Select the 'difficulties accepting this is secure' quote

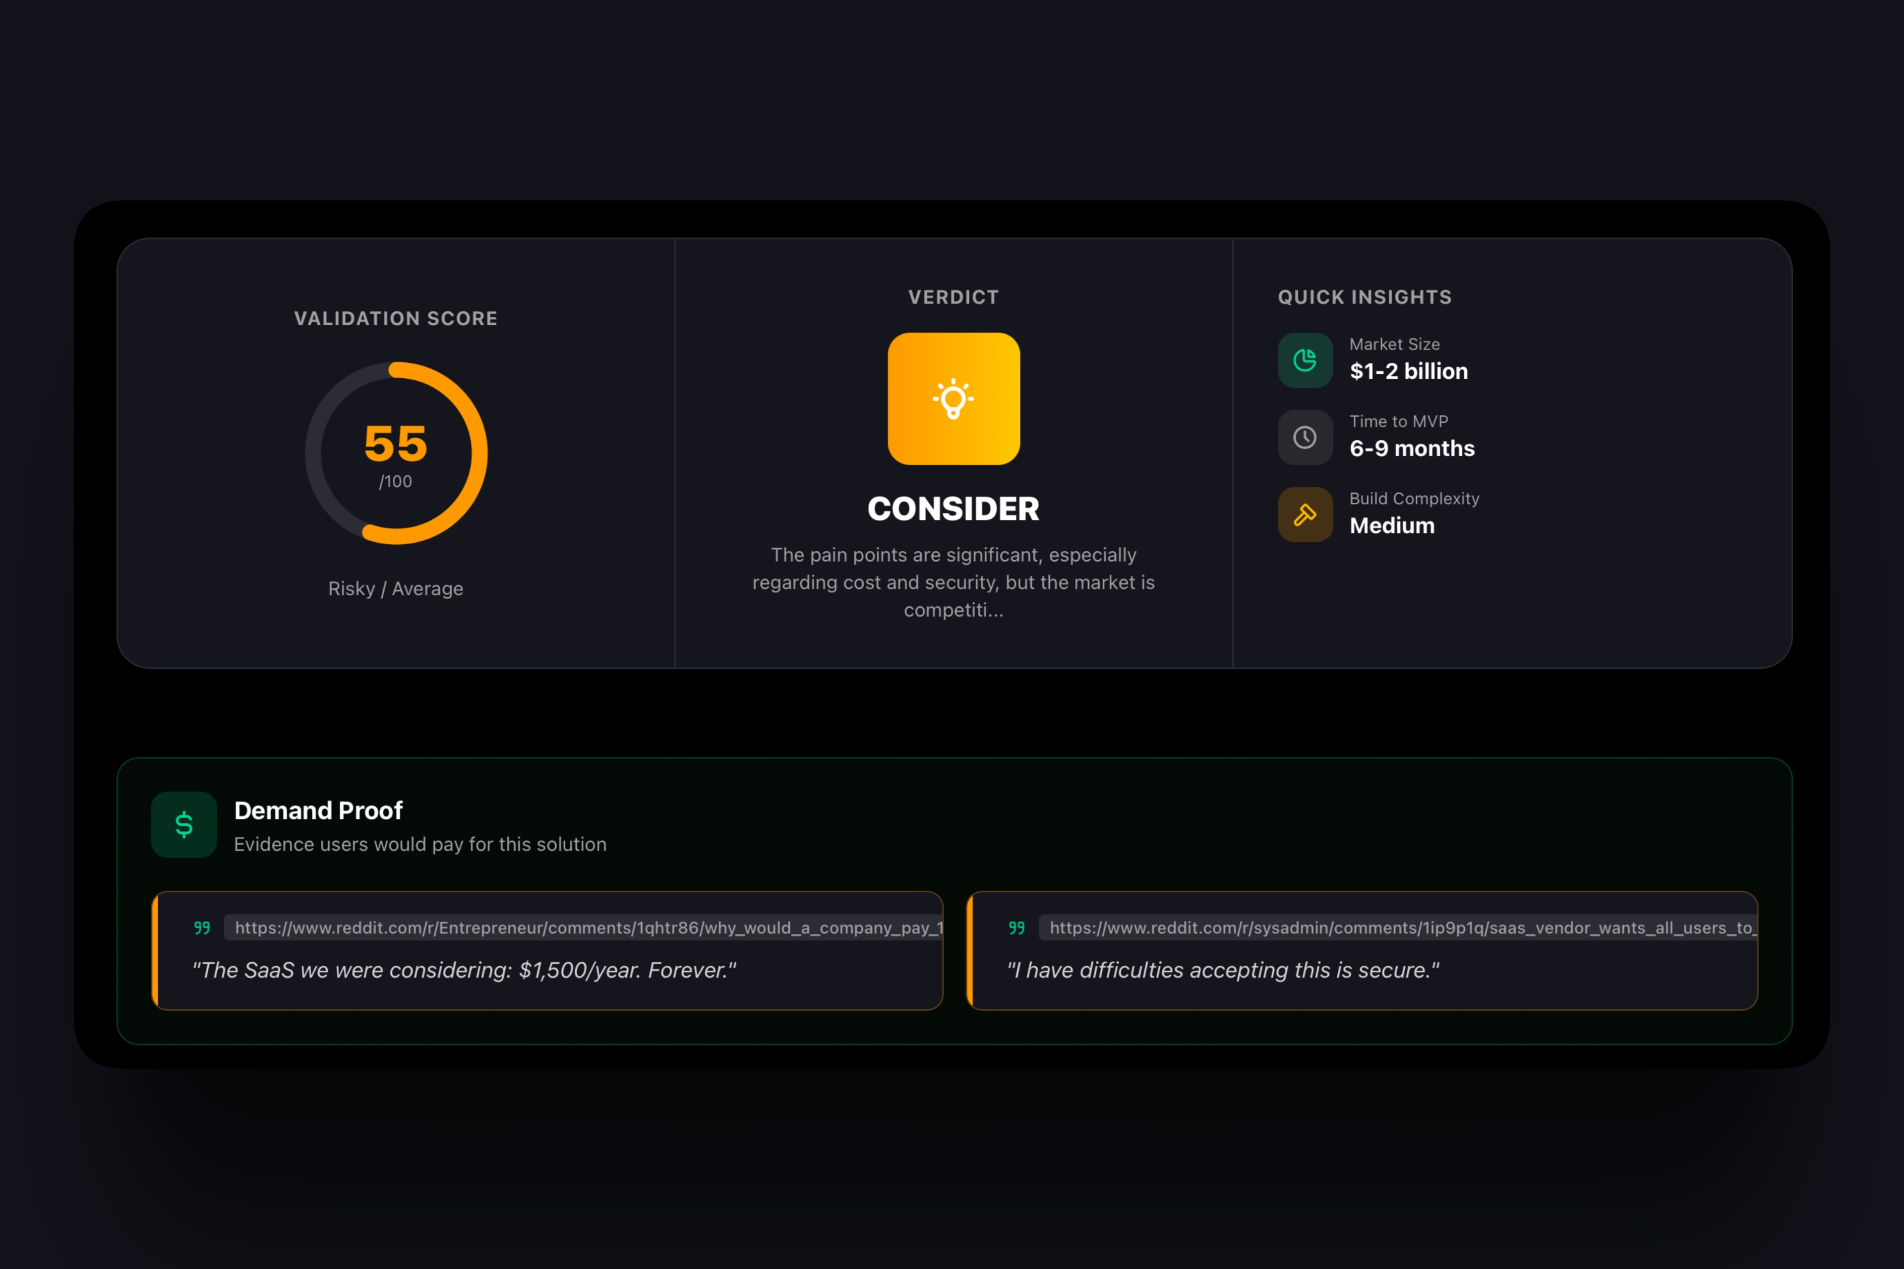point(1223,971)
